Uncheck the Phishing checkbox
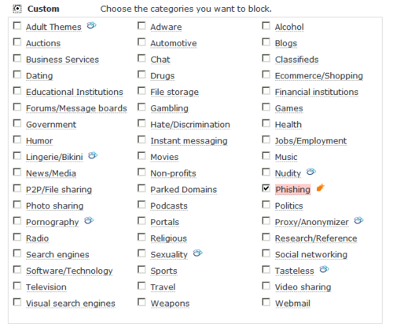Image resolution: width=393 pixels, height=331 pixels. click(x=266, y=188)
